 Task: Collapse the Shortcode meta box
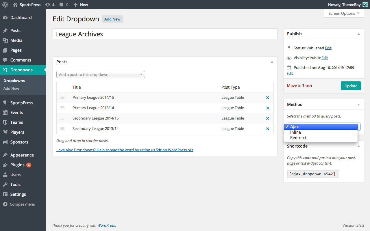click(x=359, y=146)
